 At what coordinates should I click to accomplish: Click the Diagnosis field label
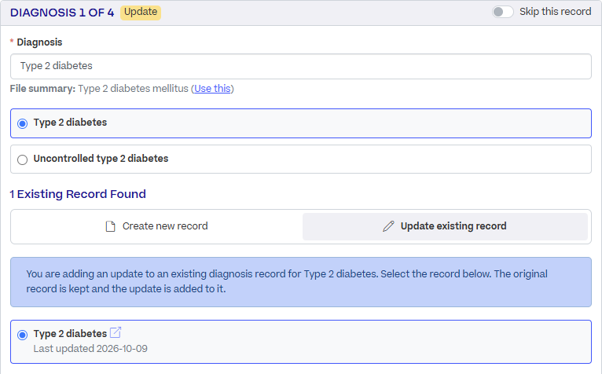[x=39, y=42]
